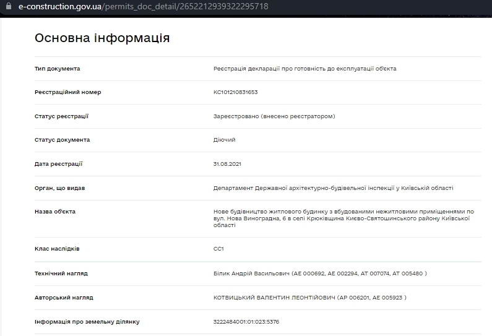
Task: Click the date 31.08.2021
Action: tap(227, 164)
